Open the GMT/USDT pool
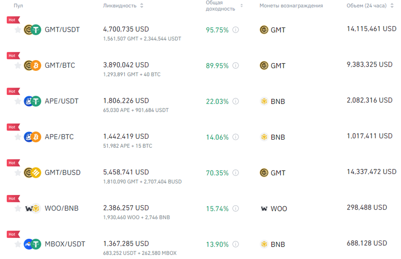Image resolution: width=401 pixels, height=259 pixels. point(62,30)
